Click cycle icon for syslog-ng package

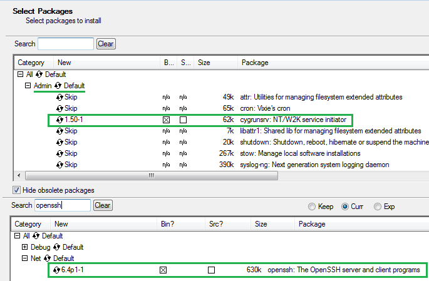point(60,165)
